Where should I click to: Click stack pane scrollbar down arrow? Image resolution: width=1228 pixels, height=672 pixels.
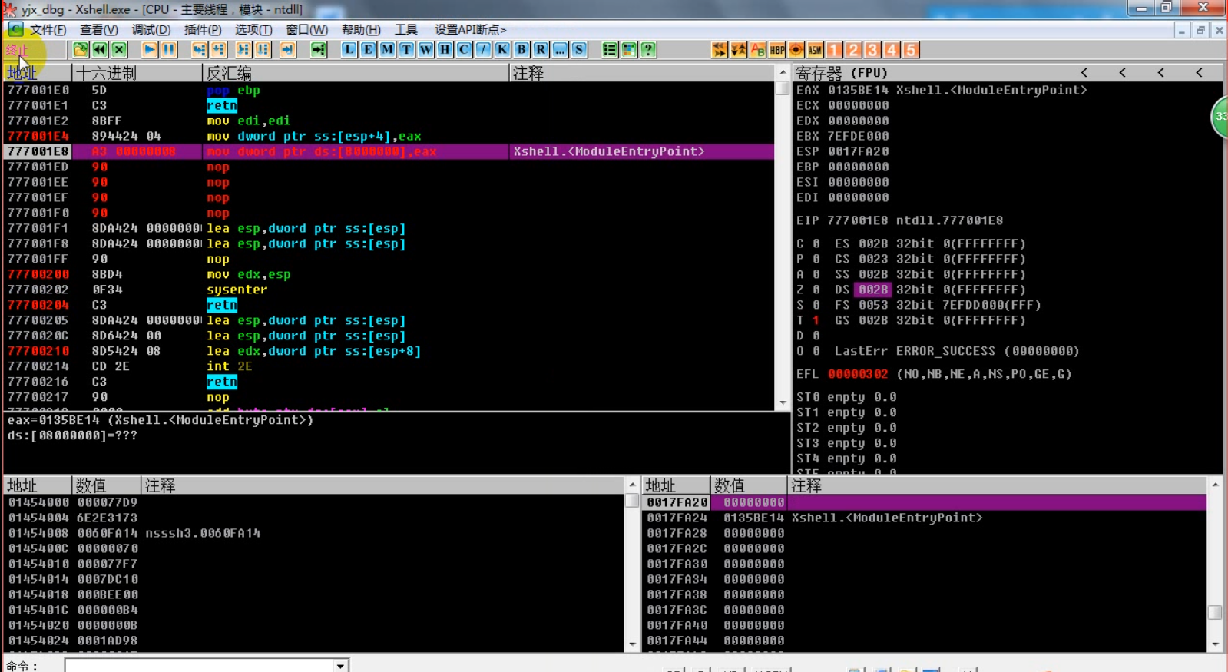pyautogui.click(x=1215, y=644)
